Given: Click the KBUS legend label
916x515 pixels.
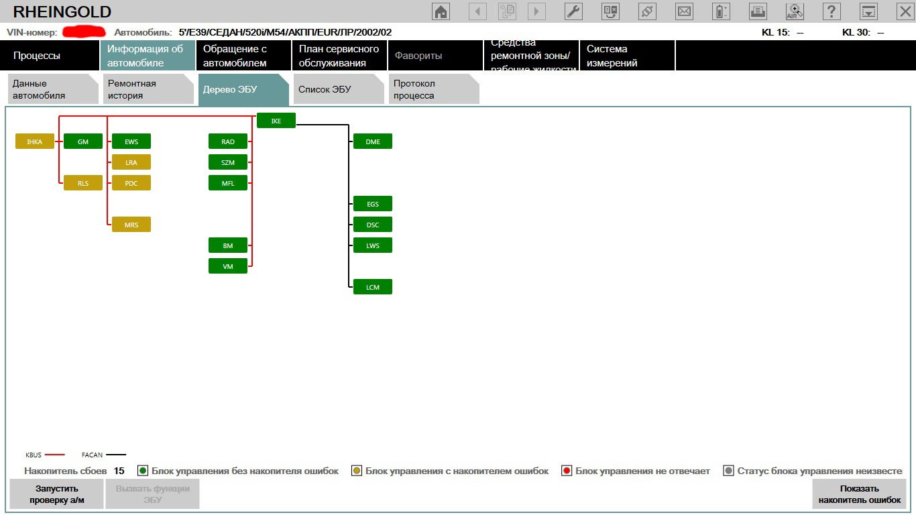Looking at the screenshot, I should 34,455.
